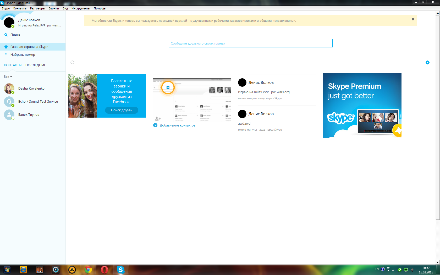Open the Контакты menu
Image resolution: width=440 pixels, height=275 pixels.
[x=20, y=8]
